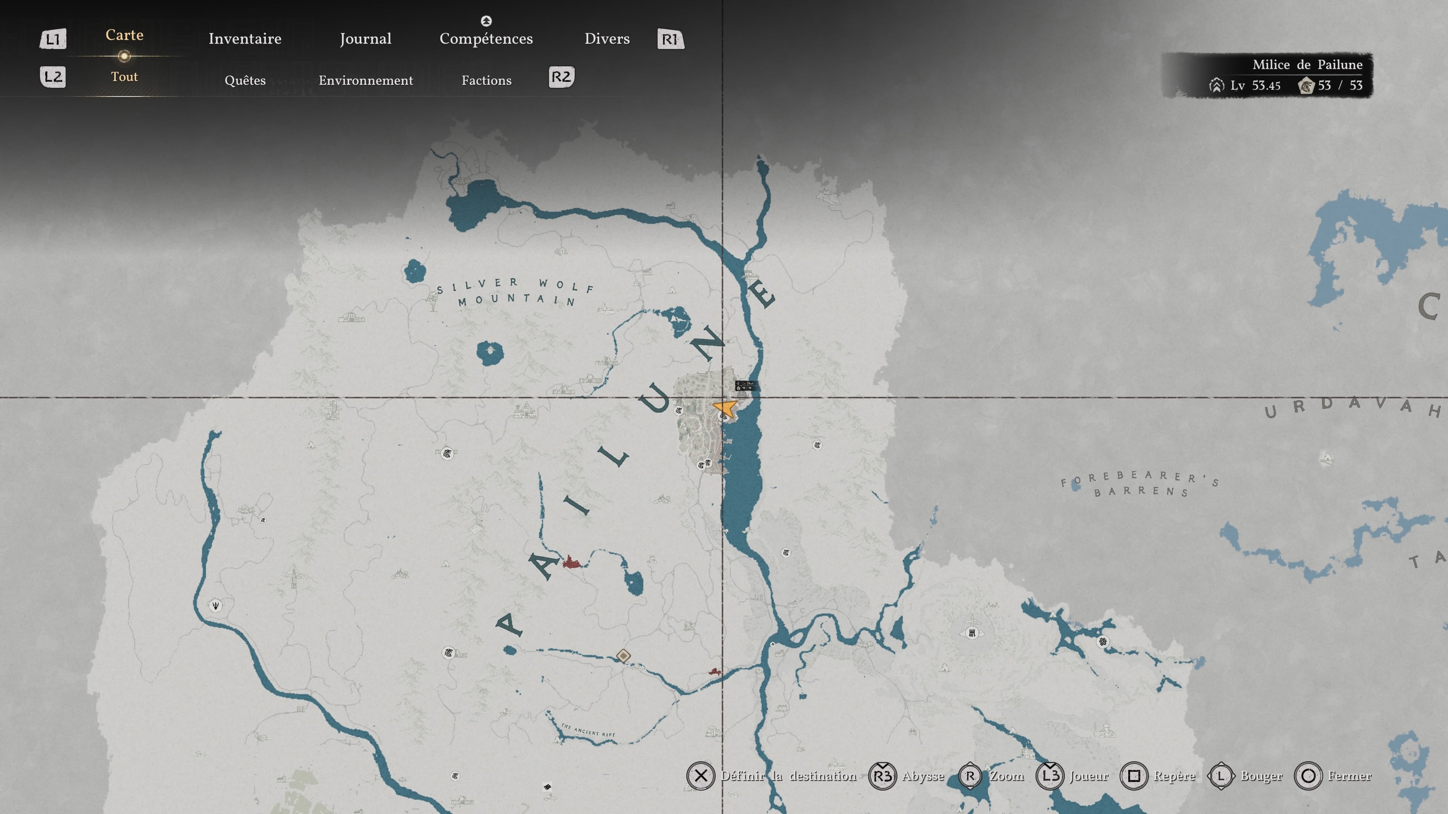Click the R2 filter-right button glyph
1448x814 pixels.
coord(561,77)
